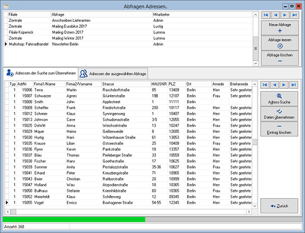Click Daten übernehmen button
Image resolution: width=305 pixels, height=233 pixels.
(279, 114)
